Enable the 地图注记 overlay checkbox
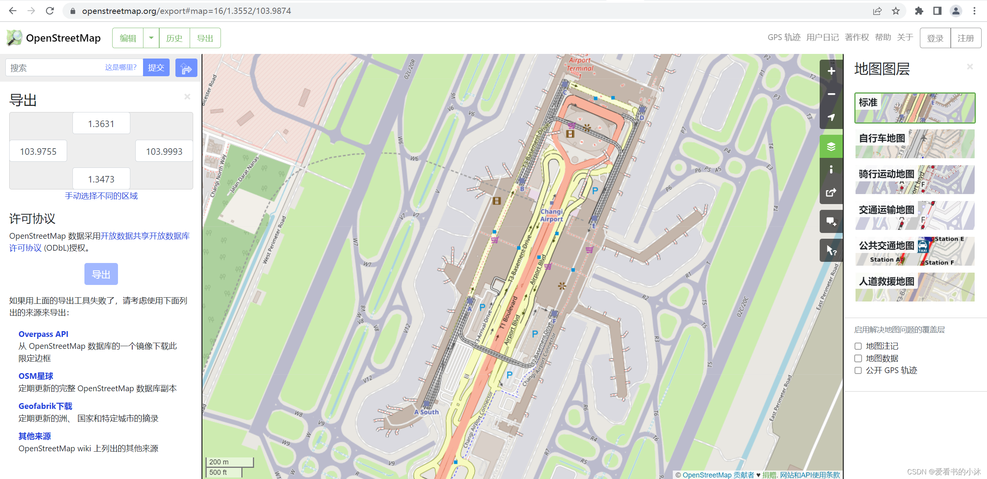The height and width of the screenshot is (479, 987). pyautogui.click(x=858, y=346)
